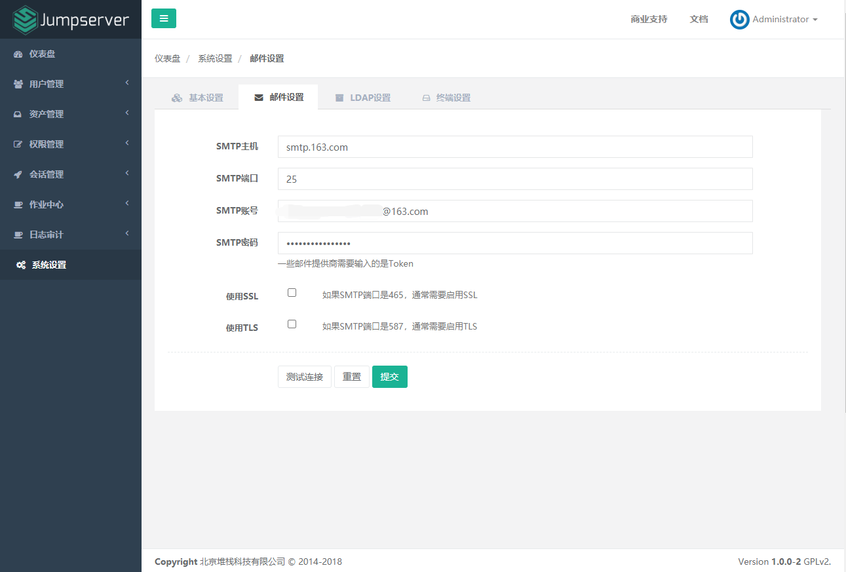The width and height of the screenshot is (846, 572).
Task: Check SSL for SMTP port 465
Action: coord(291,292)
